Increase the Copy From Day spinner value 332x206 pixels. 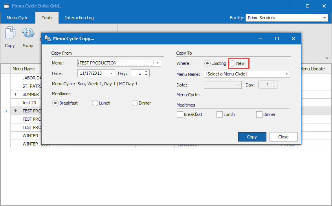point(146,72)
